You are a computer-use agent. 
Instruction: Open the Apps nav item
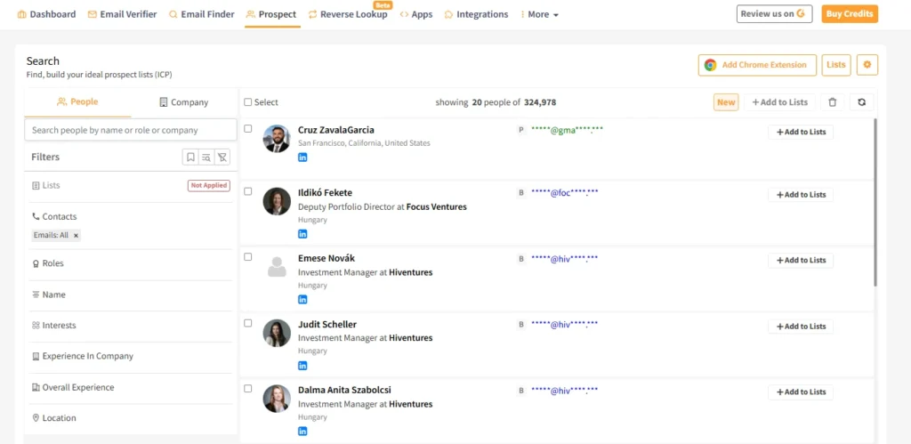(416, 14)
